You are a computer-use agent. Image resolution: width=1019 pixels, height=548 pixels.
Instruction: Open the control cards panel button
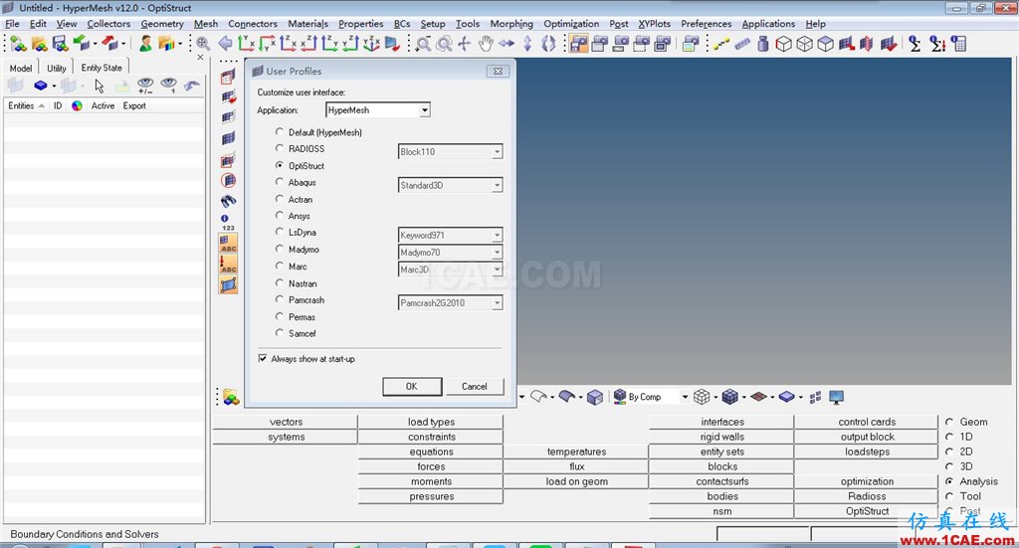(x=867, y=422)
